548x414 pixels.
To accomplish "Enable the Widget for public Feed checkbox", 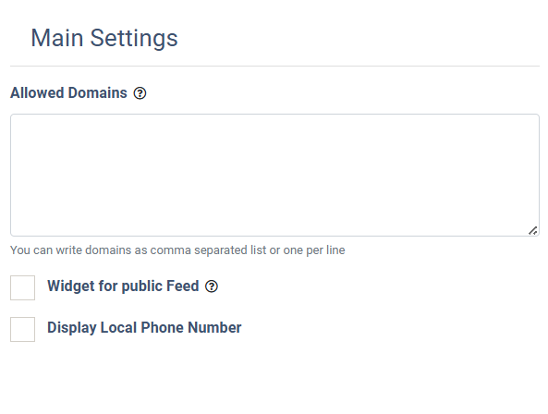I will [x=23, y=287].
